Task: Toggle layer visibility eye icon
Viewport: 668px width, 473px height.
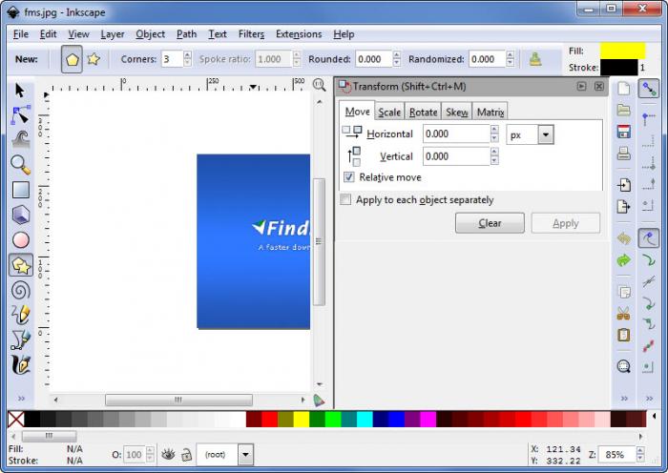Action: click(x=168, y=455)
